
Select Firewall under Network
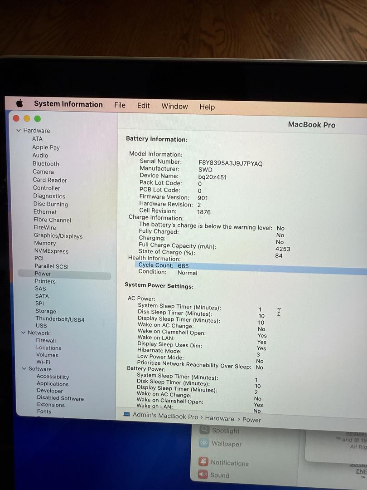tap(46, 340)
